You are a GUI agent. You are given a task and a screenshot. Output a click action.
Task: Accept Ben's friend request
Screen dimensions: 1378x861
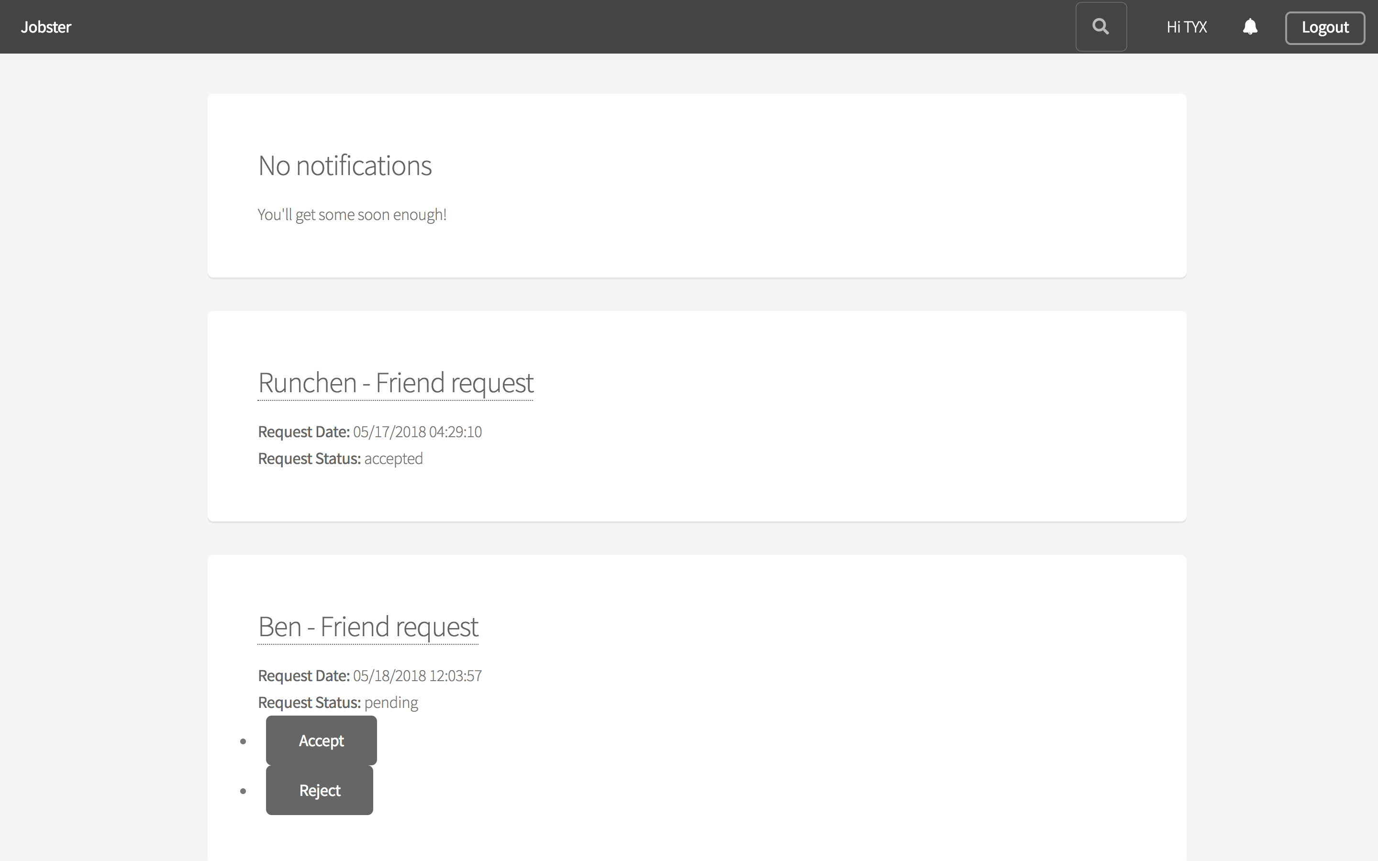tap(321, 740)
